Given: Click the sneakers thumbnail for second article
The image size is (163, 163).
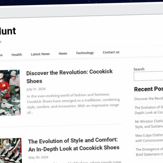Looking at the screenshot, I should point(11,150).
